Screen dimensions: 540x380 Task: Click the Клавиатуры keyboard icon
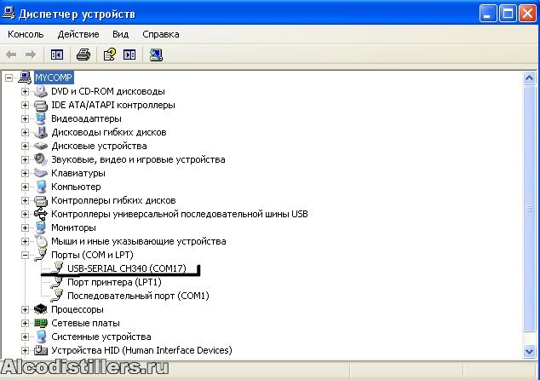coord(41,173)
